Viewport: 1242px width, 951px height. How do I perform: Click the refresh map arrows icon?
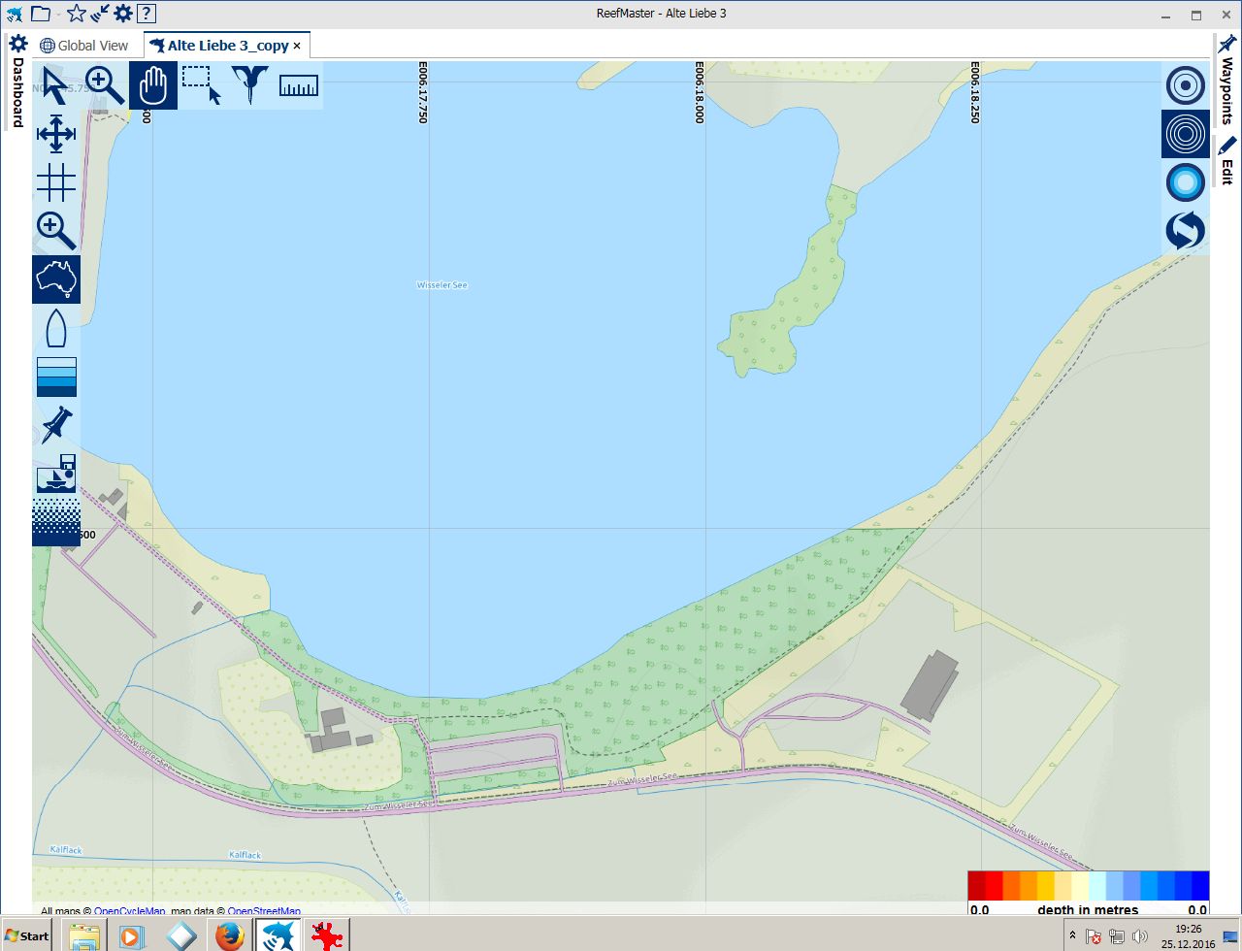click(x=1185, y=231)
